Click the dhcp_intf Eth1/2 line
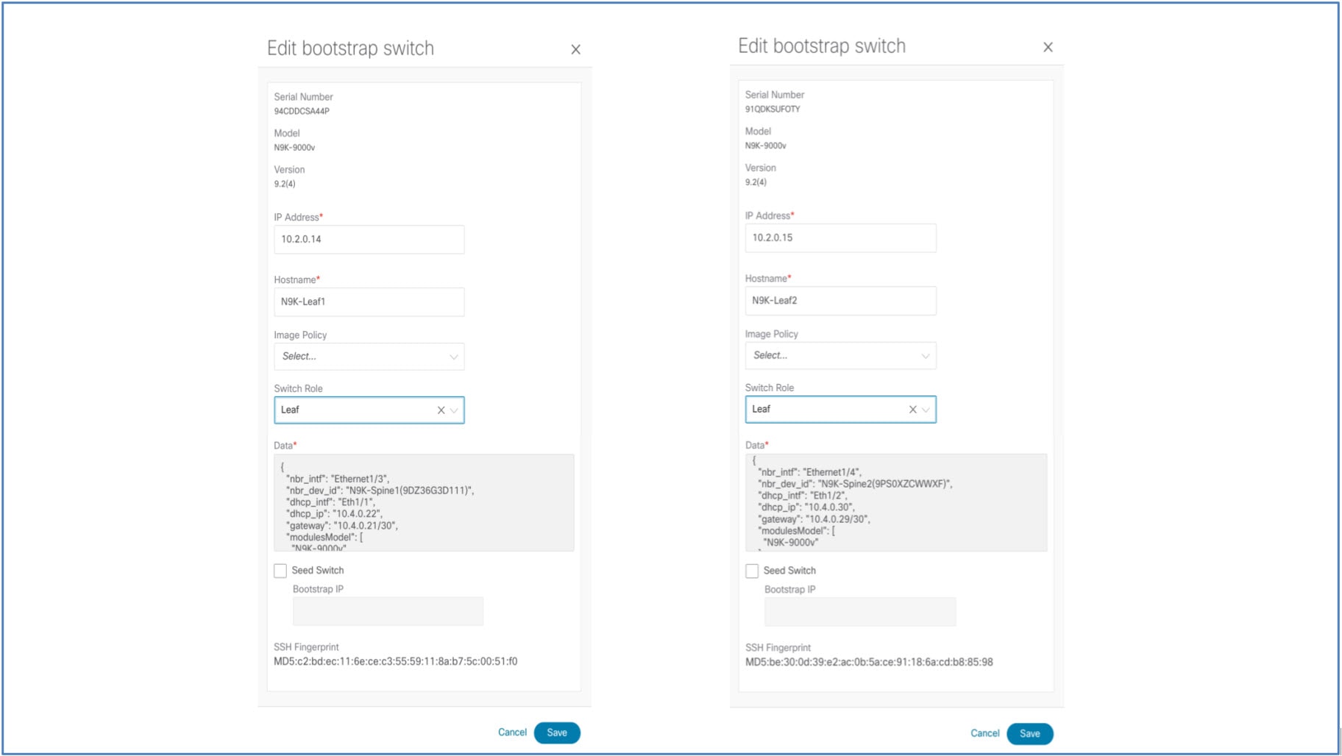Viewport: 1342px width, 756px height. pos(803,496)
